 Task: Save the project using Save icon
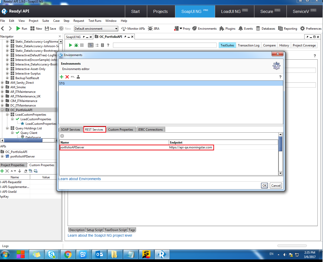tap(50, 28)
